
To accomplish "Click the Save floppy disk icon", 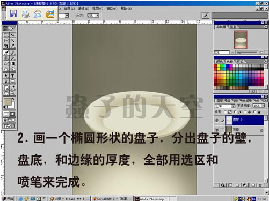I will click(x=13, y=13).
